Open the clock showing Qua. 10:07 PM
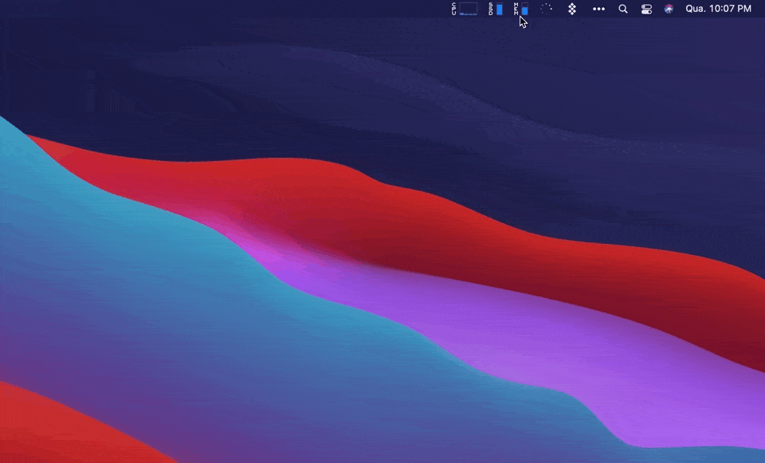765x463 pixels. 718,9
